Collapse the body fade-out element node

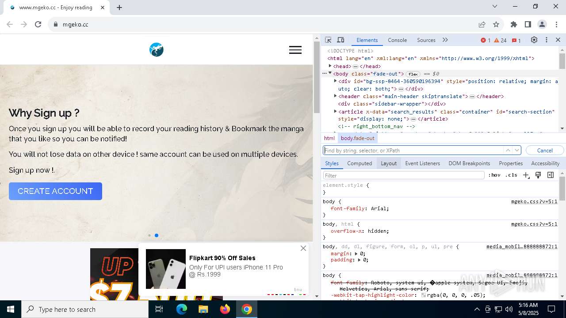click(x=330, y=73)
